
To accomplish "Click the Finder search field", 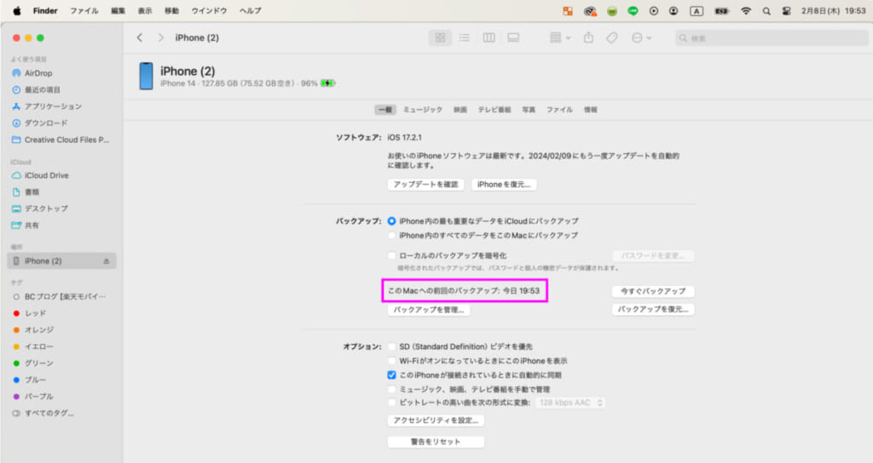I will point(771,37).
